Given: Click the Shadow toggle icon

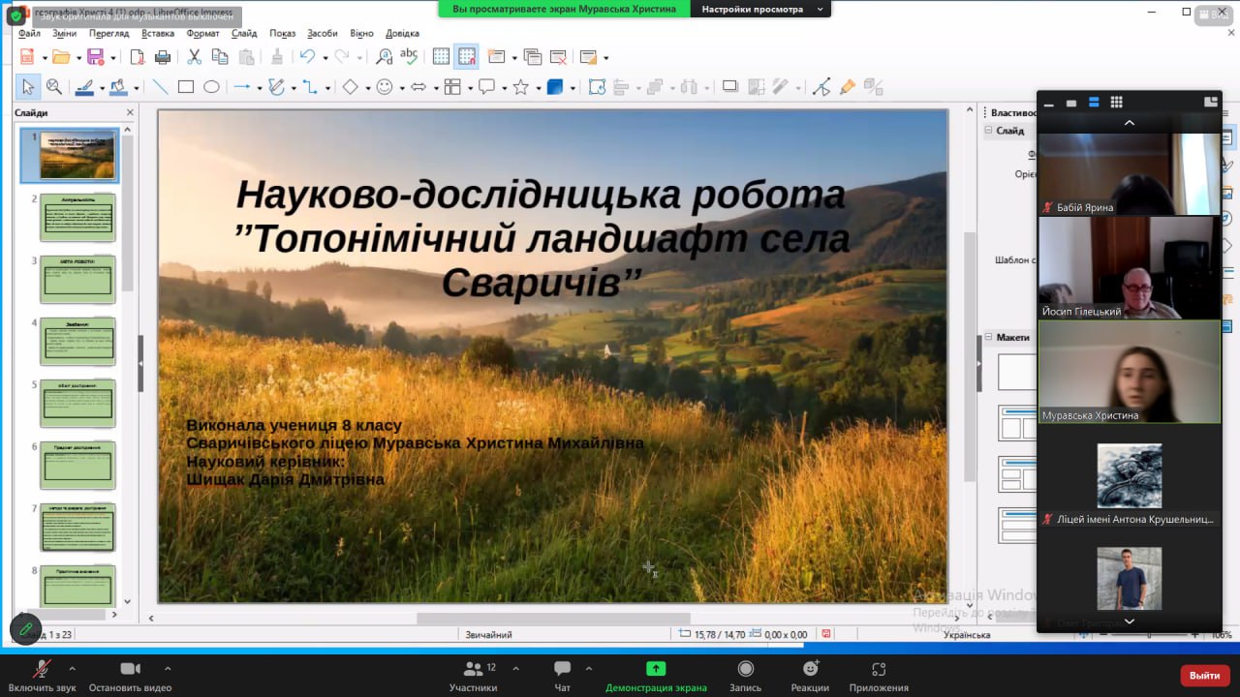Looking at the screenshot, I should tap(730, 87).
